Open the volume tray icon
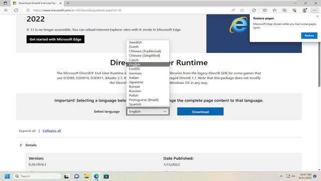This screenshot has width=321, height=181. point(293,176)
